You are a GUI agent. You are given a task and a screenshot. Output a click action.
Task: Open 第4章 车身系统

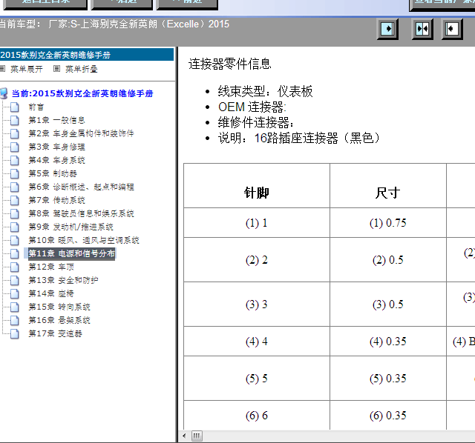[x=56, y=160]
